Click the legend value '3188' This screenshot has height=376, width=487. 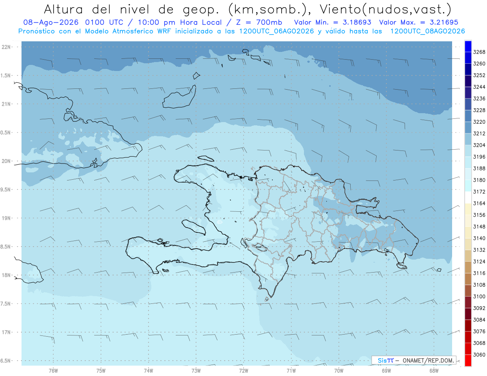click(x=479, y=168)
